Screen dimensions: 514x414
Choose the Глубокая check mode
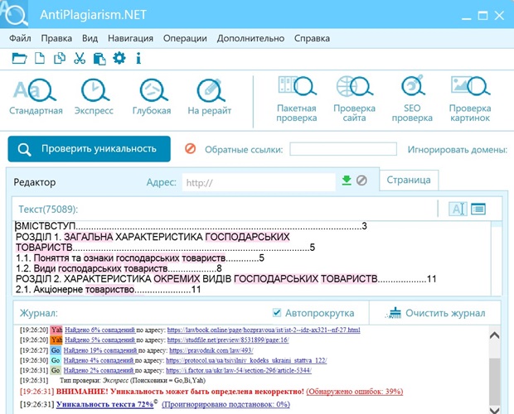tap(152, 97)
